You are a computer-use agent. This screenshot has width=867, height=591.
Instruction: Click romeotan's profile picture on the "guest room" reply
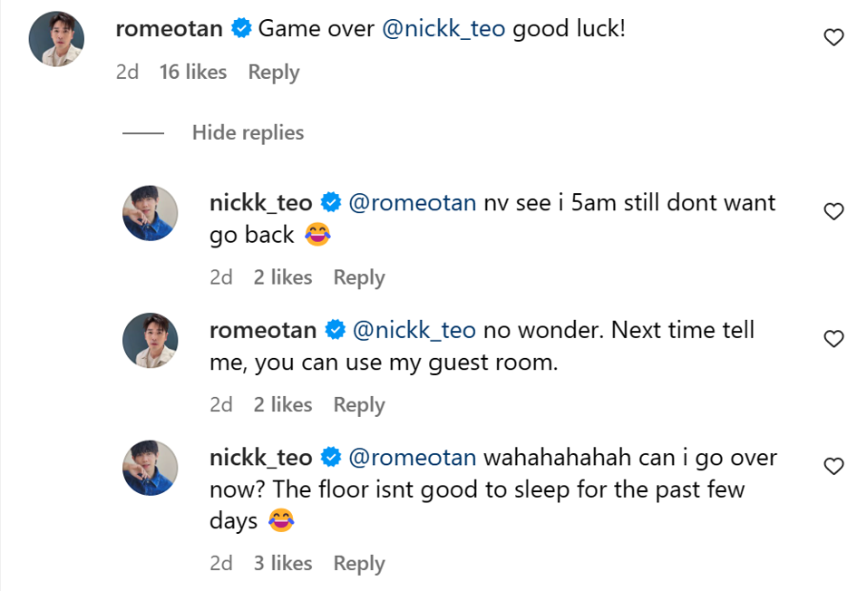click(x=150, y=340)
